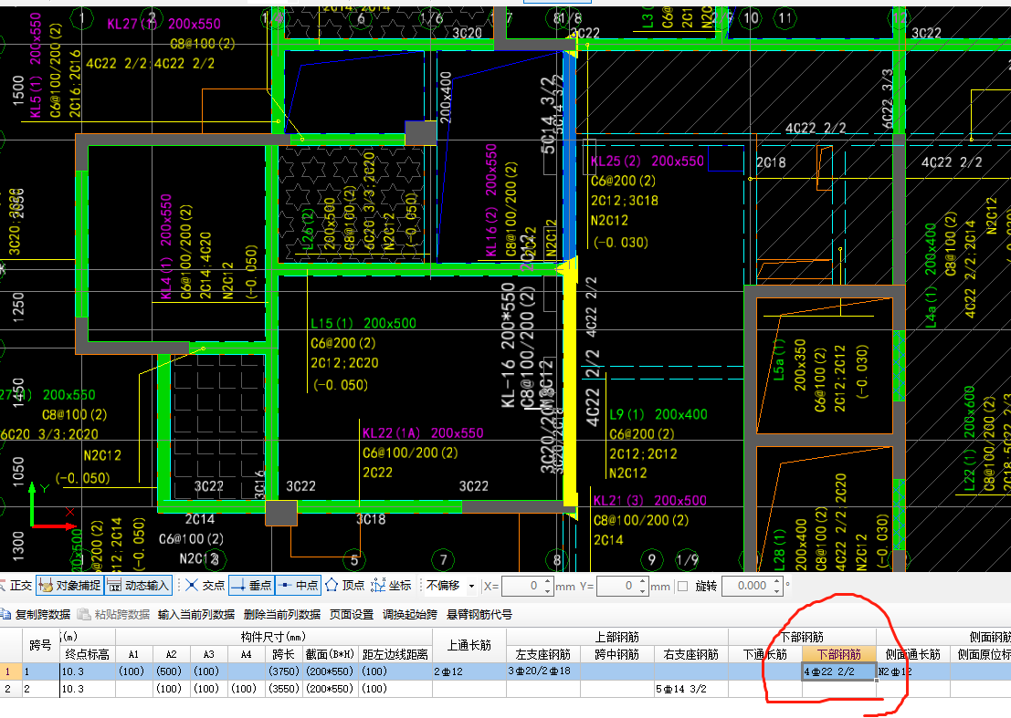Increase rotation angle with stepper arrow
Viewport: 1011px width, 718px height.
[774, 581]
